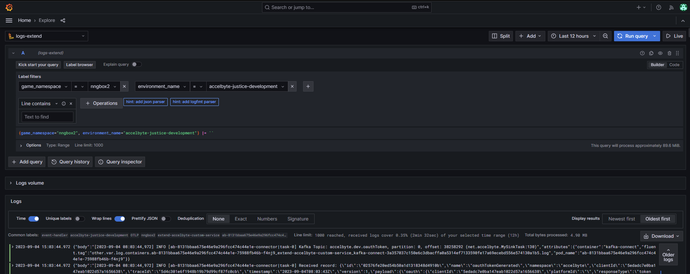The height and width of the screenshot is (274, 690).
Task: Open the Label browser
Action: point(80,65)
